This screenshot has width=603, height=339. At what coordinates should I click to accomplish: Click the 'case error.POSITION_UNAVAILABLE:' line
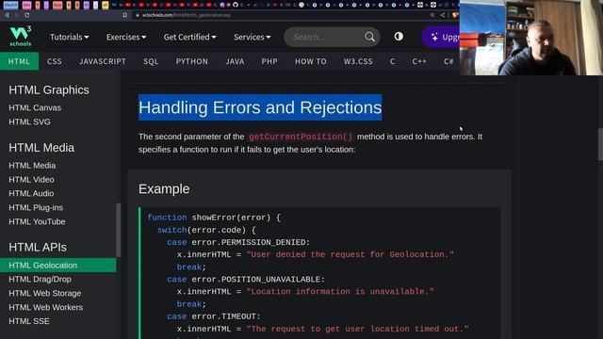tap(246, 280)
